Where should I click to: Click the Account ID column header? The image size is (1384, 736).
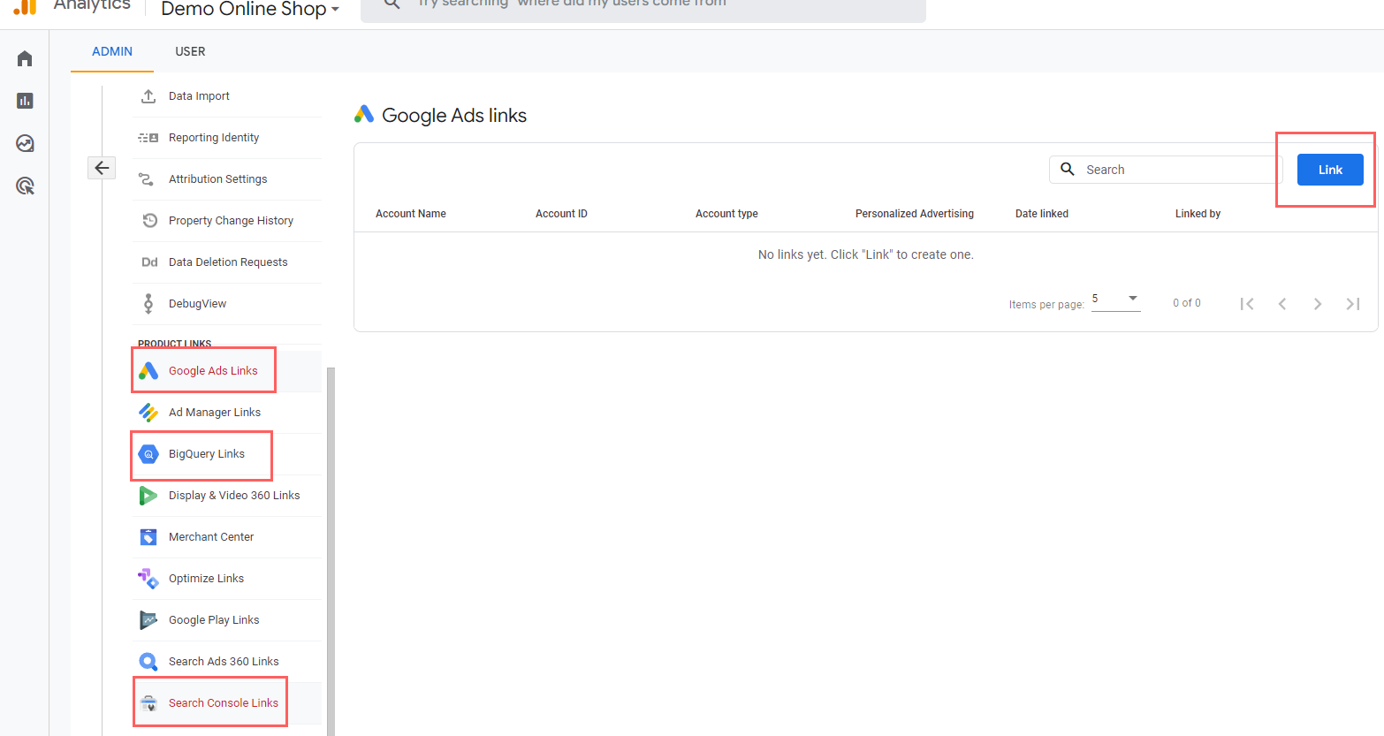coord(561,214)
